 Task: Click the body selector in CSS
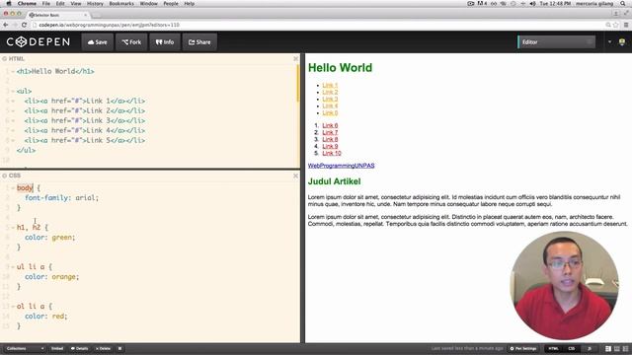25,188
